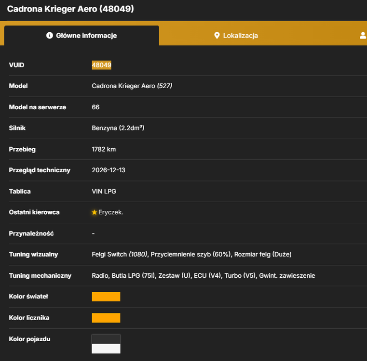The width and height of the screenshot is (367, 361).
Task: Switch to the Lokalizacja tab
Action: click(x=236, y=36)
